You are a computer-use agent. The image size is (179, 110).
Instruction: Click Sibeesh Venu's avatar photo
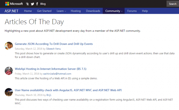[x=9, y=46]
